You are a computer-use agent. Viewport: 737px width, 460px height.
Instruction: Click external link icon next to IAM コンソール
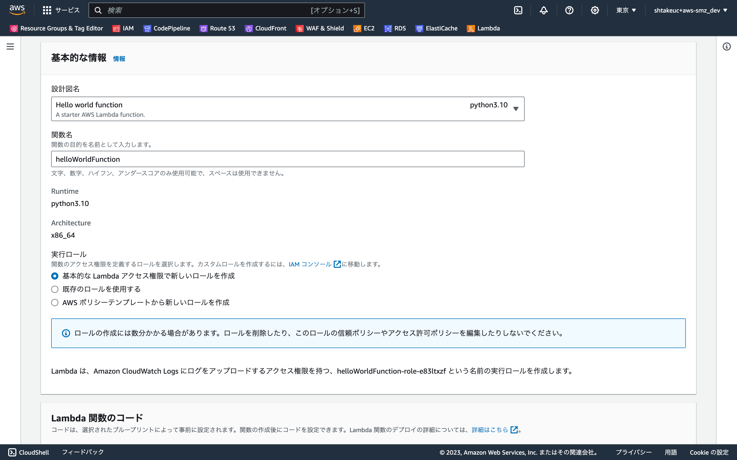(x=337, y=264)
